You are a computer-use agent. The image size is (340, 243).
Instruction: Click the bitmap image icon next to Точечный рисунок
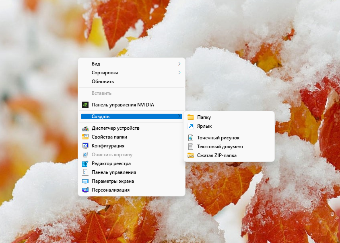pyautogui.click(x=191, y=138)
